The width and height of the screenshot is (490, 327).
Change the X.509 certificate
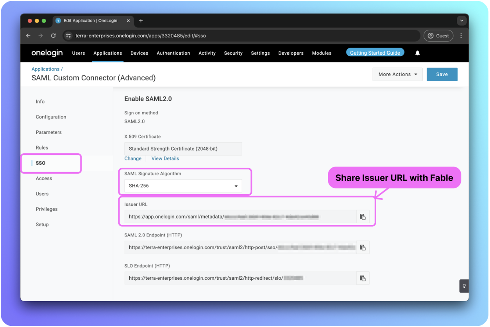click(133, 158)
